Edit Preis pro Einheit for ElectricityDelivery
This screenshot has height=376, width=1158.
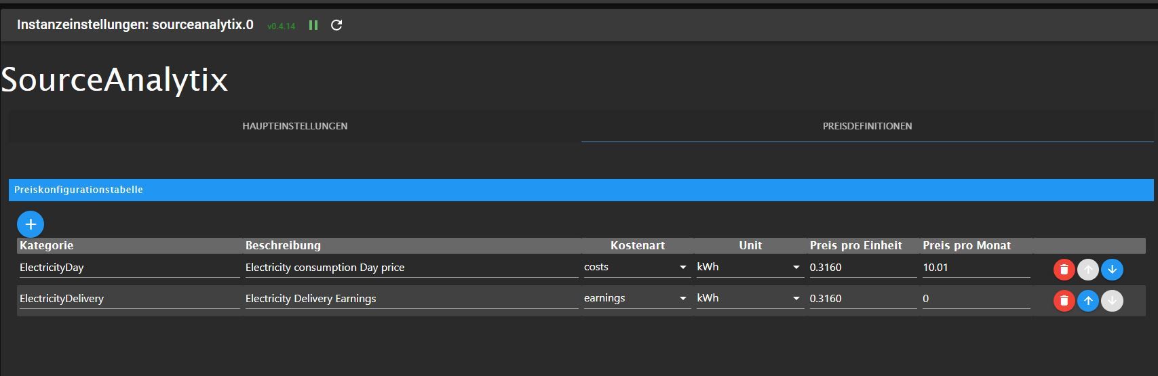pos(863,299)
